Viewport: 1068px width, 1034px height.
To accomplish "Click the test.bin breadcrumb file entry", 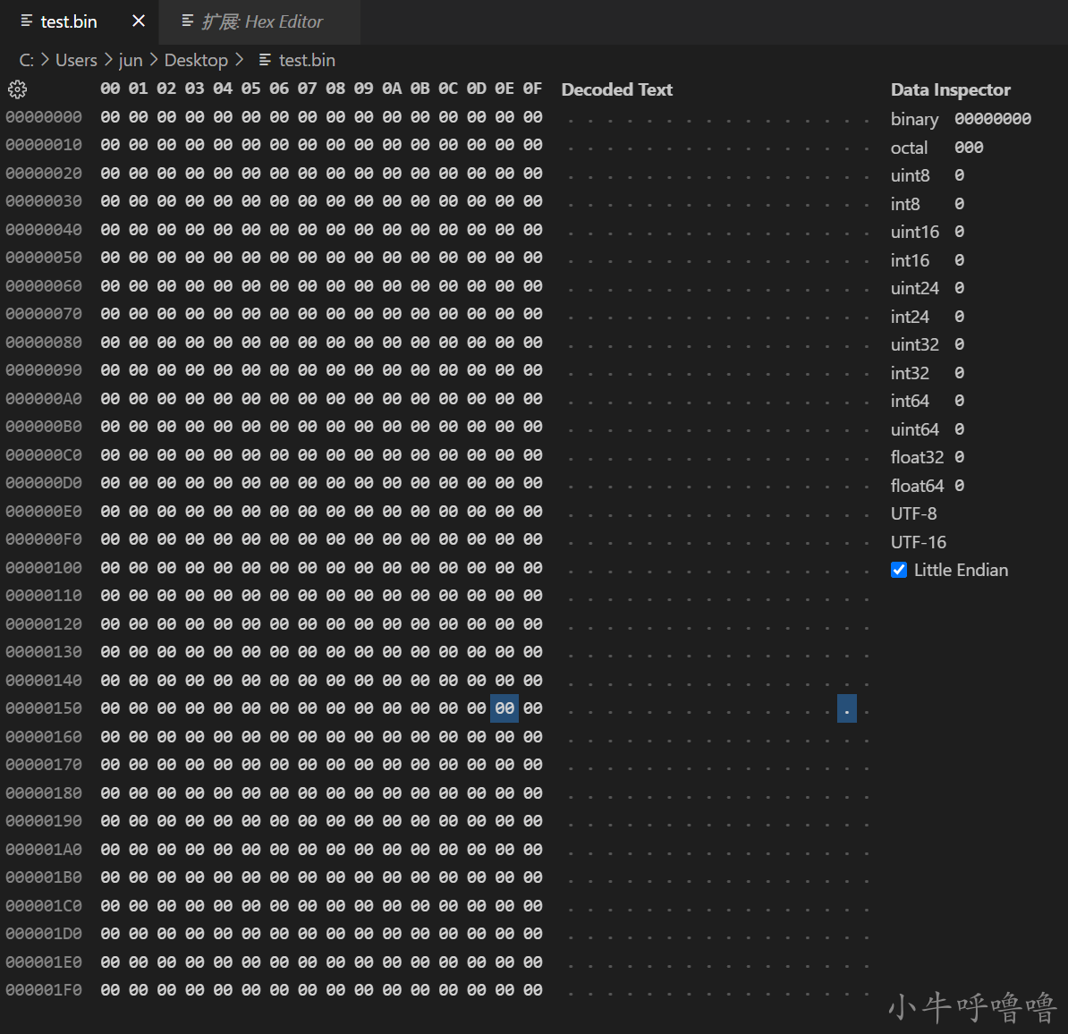I will (307, 60).
